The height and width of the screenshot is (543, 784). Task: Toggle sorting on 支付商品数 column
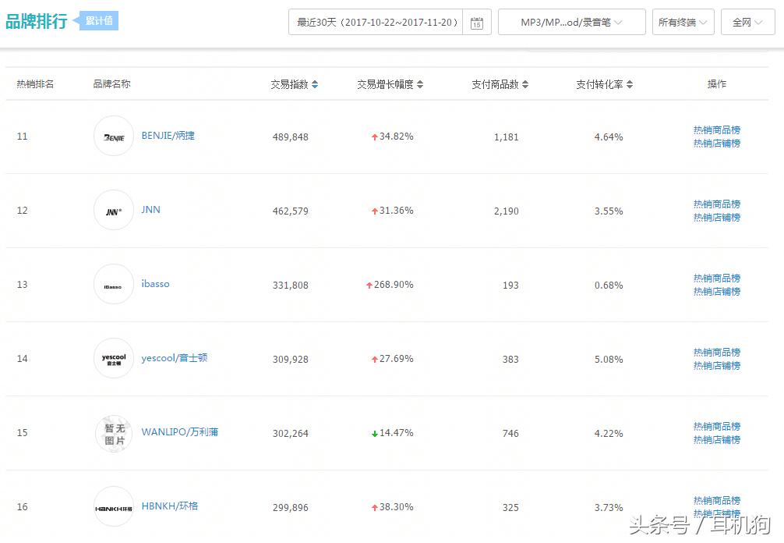[x=523, y=83]
